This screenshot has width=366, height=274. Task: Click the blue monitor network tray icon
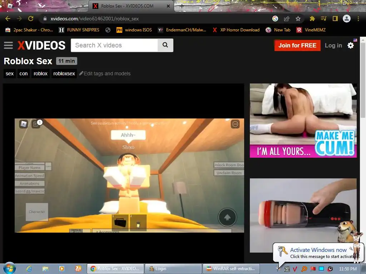pyautogui.click(x=321, y=269)
